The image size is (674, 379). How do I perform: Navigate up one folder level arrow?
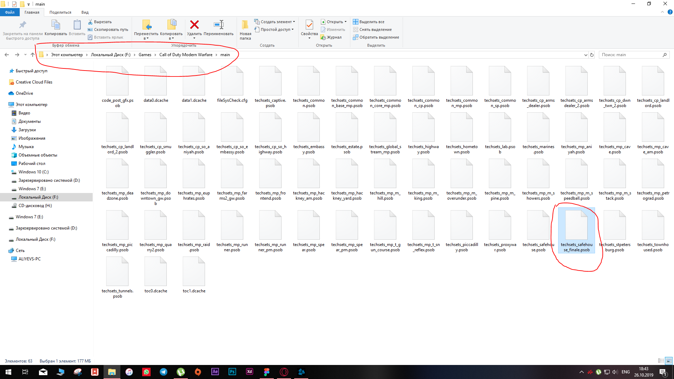coord(33,55)
